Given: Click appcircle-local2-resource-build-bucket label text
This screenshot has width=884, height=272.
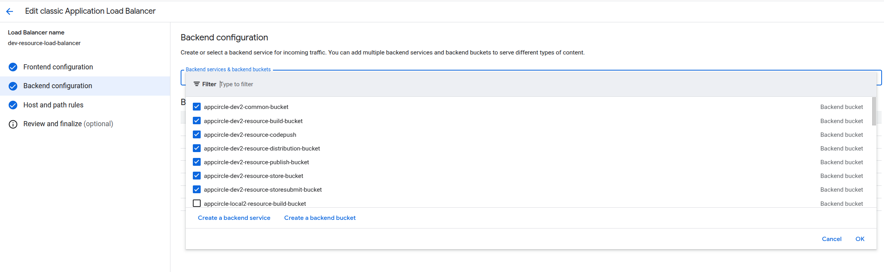Looking at the screenshot, I should coord(255,204).
